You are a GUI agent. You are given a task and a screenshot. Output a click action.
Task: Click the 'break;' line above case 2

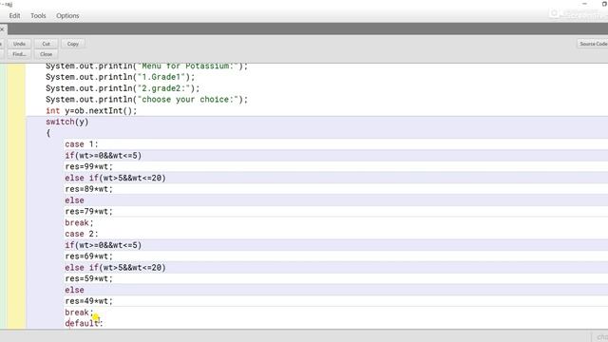[79, 222]
